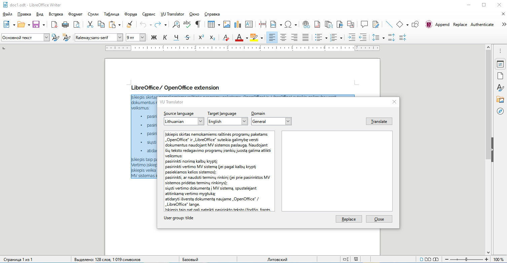The height and width of the screenshot is (263, 507).
Task: Select Clone formatting brush
Action: (x=130, y=24)
